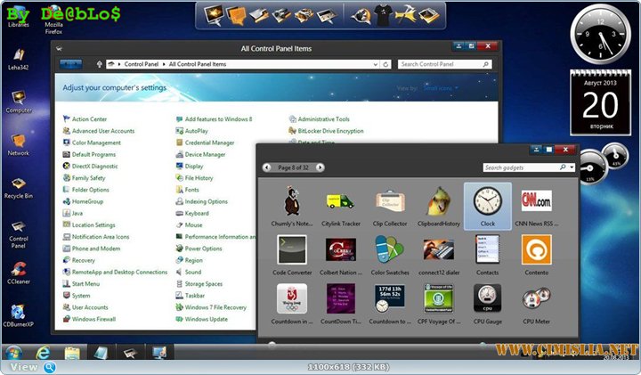Go to previous gadget page

(x=267, y=167)
